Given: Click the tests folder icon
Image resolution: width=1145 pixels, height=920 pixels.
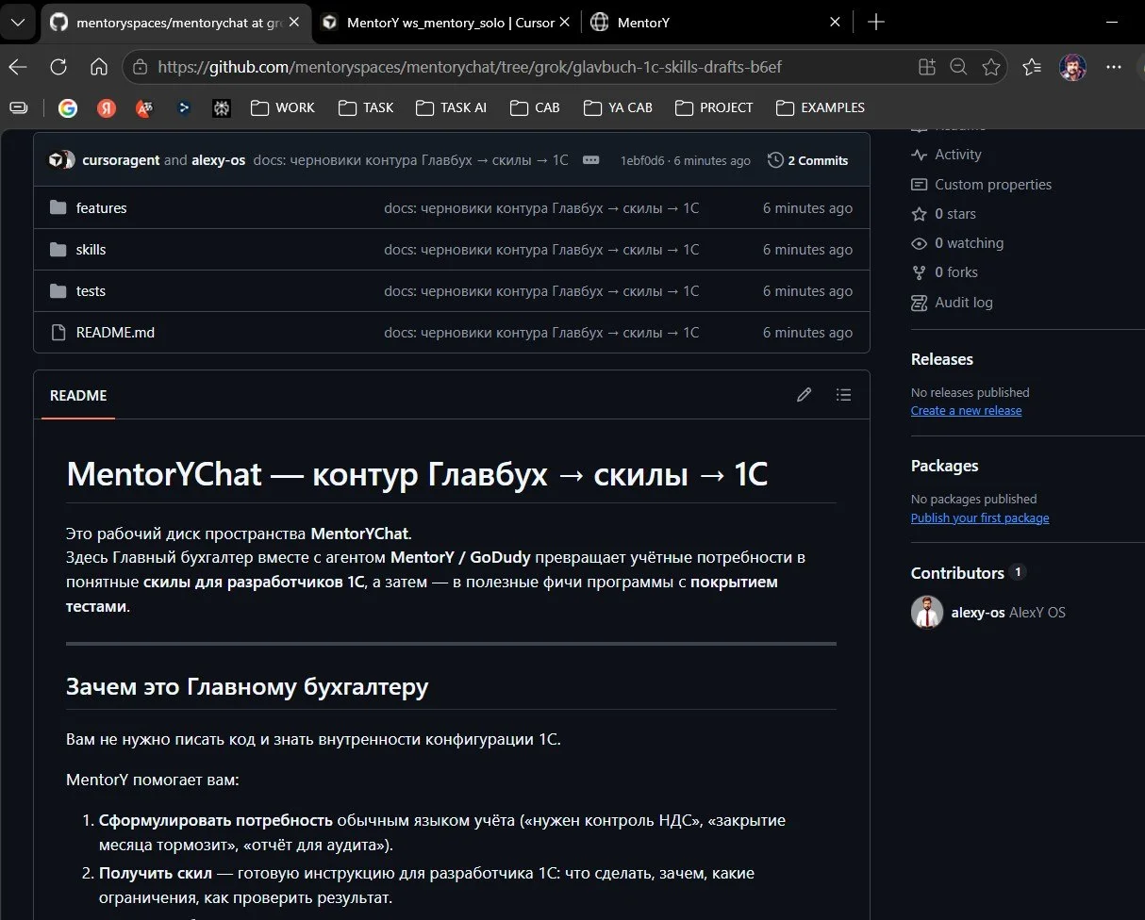Looking at the screenshot, I should pos(58,291).
